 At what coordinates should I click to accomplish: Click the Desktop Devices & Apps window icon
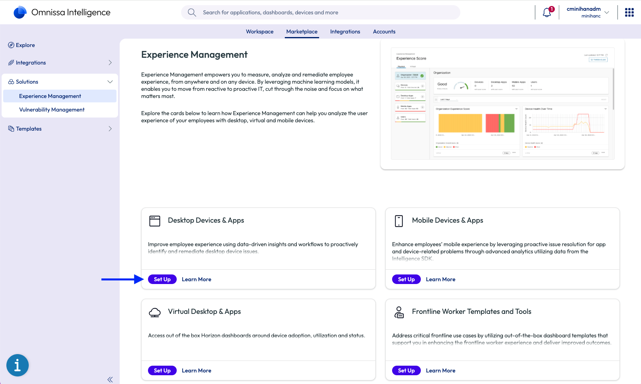tap(155, 221)
